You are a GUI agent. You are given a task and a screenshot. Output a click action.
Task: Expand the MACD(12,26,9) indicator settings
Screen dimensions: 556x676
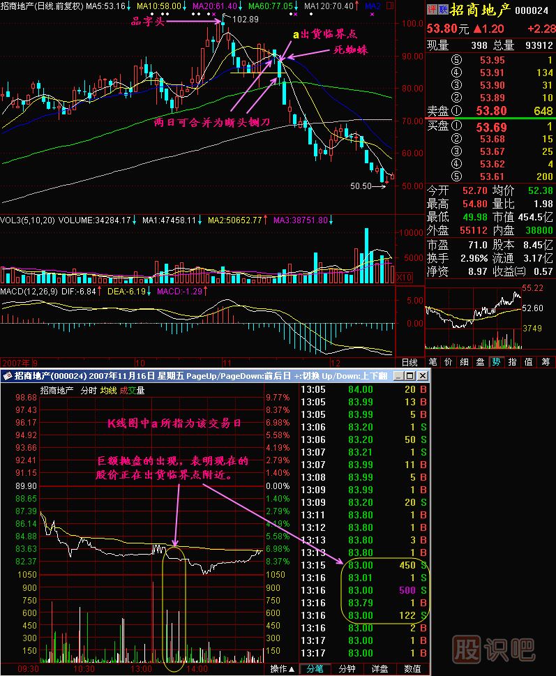[x=29, y=290]
